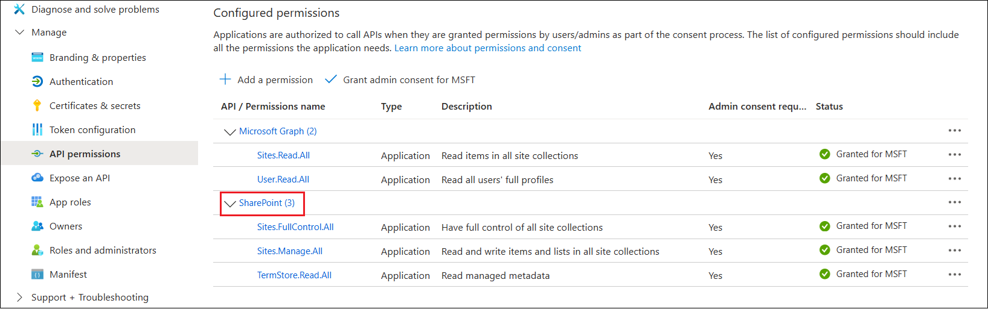Collapse the Manage section chevron
This screenshot has height=309, width=988.
[x=19, y=33]
